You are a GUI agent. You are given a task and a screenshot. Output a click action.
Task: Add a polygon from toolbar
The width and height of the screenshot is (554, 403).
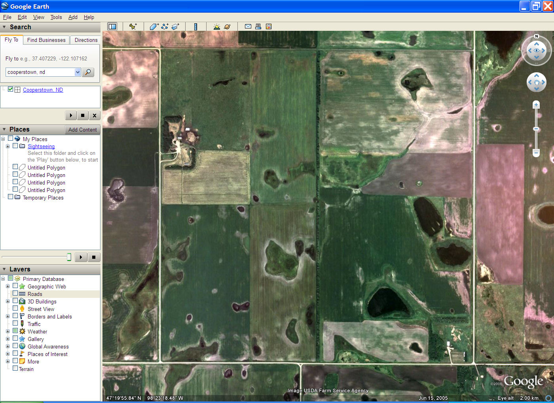click(x=154, y=26)
